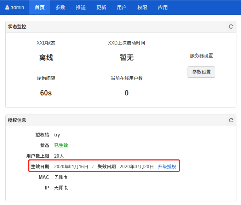Image resolution: width=241 pixels, height=205 pixels.
Task: Switch to the 推送 page
Action: pyautogui.click(x=81, y=7)
